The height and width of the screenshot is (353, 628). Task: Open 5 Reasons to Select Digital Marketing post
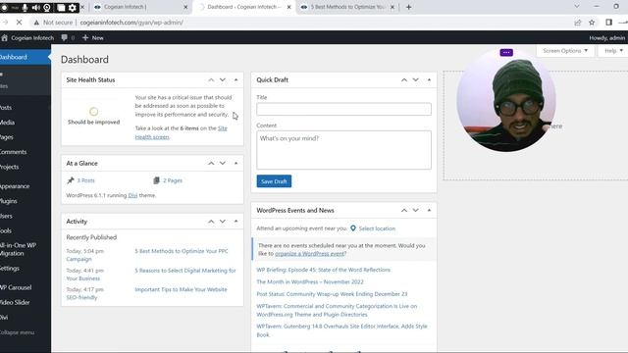(185, 271)
